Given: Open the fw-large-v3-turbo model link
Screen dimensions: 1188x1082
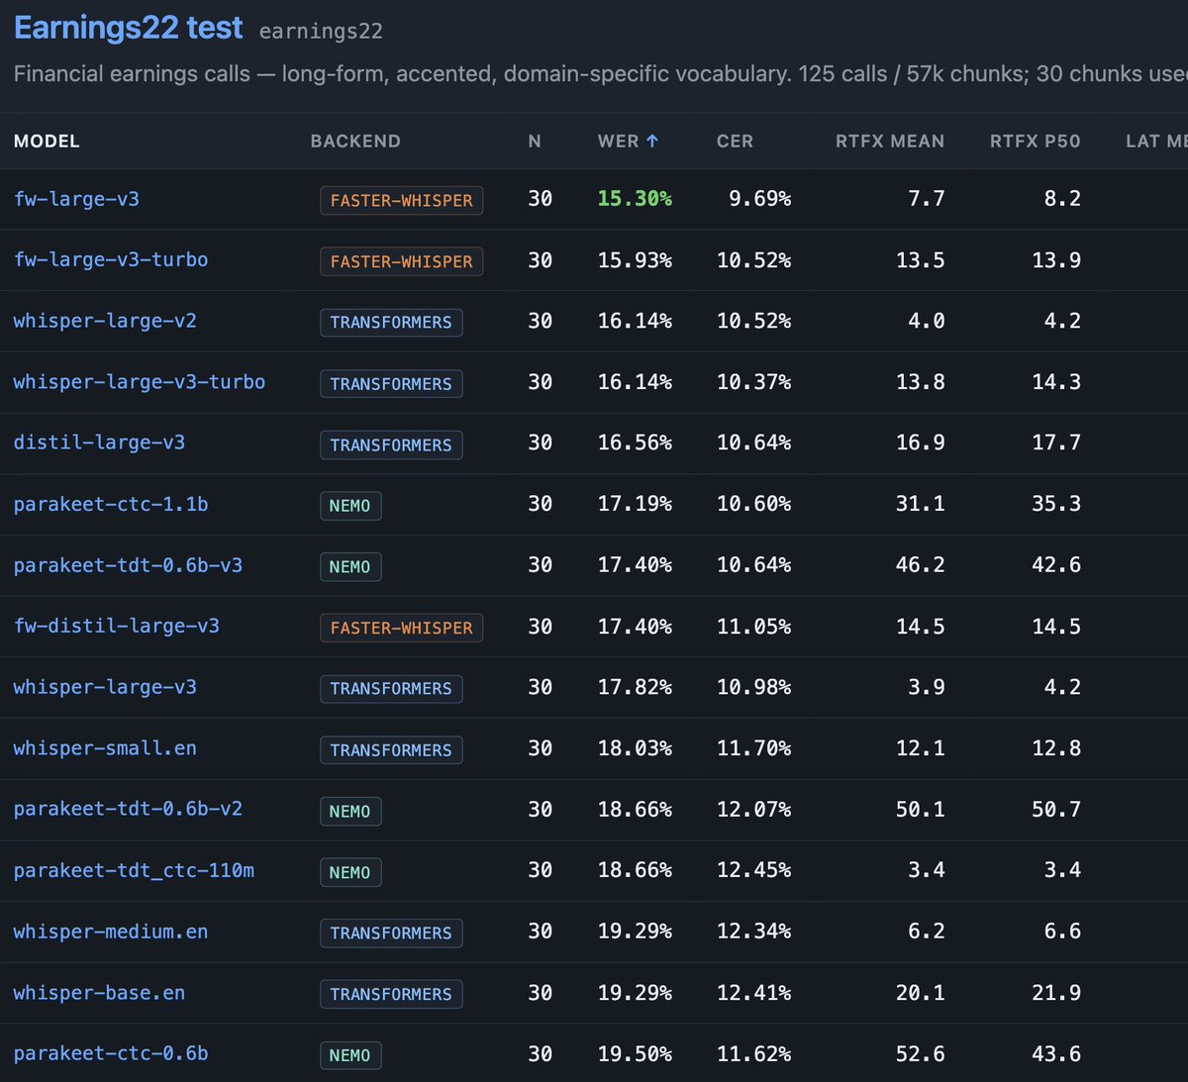Looking at the screenshot, I should coord(111,259).
